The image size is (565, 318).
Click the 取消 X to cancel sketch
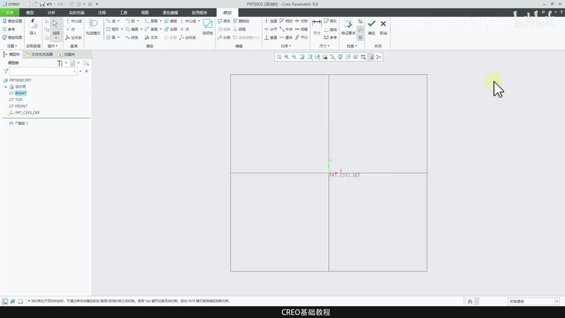[x=383, y=26]
